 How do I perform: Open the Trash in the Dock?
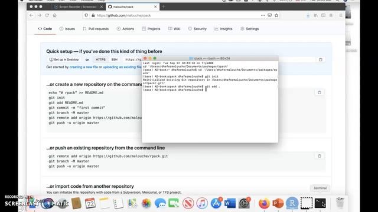340,203
